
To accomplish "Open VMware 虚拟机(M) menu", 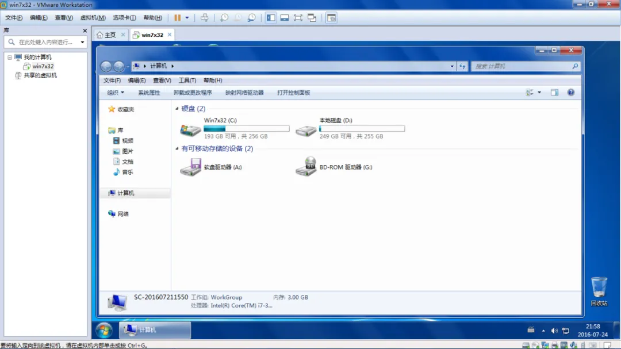I will (93, 18).
